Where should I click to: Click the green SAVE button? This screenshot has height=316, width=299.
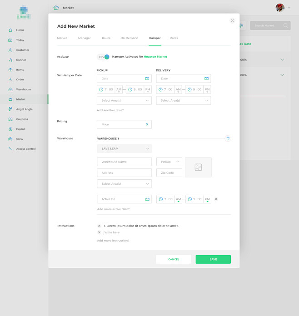(x=213, y=259)
